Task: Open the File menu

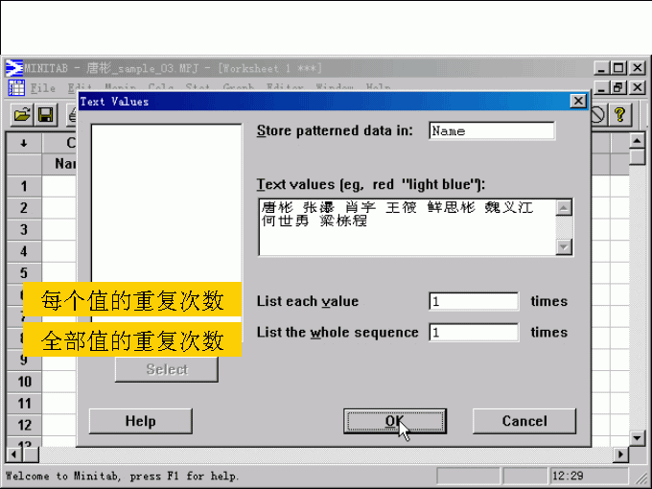Action: [x=43, y=88]
